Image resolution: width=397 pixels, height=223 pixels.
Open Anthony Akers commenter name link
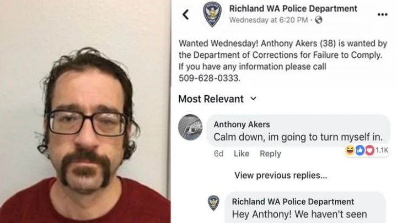click(x=242, y=124)
